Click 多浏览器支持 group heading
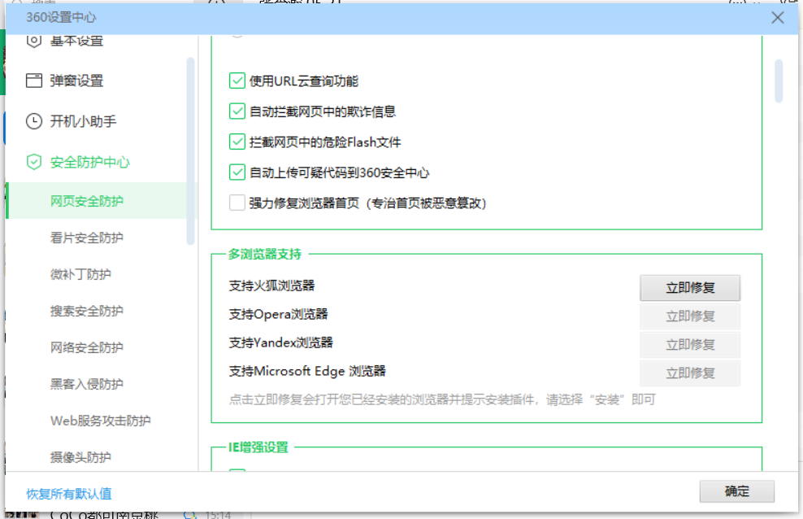 [265, 254]
